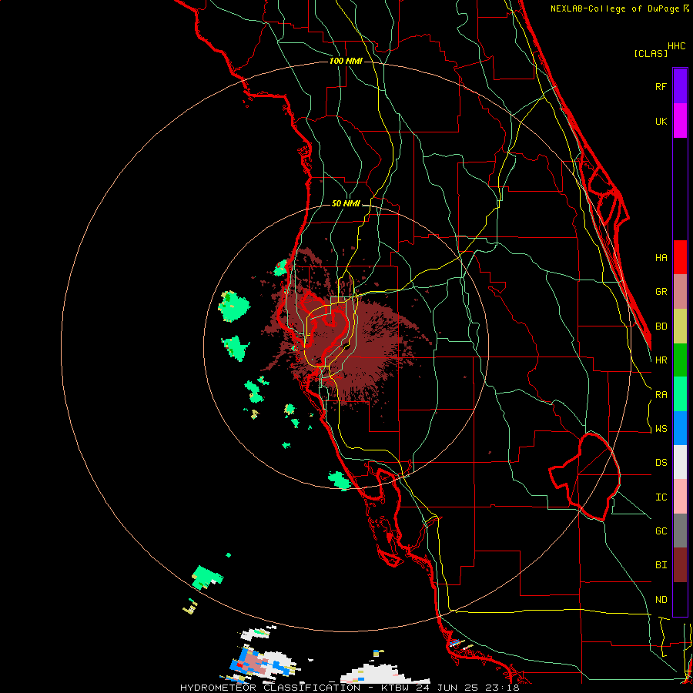Click the white DS legend swatch

pyautogui.click(x=680, y=462)
